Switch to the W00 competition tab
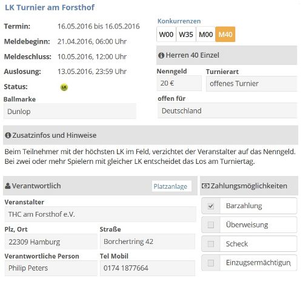 (x=166, y=34)
